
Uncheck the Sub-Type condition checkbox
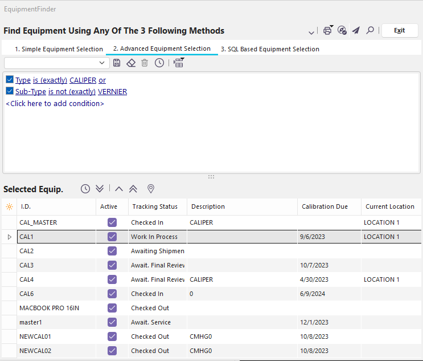pos(10,91)
